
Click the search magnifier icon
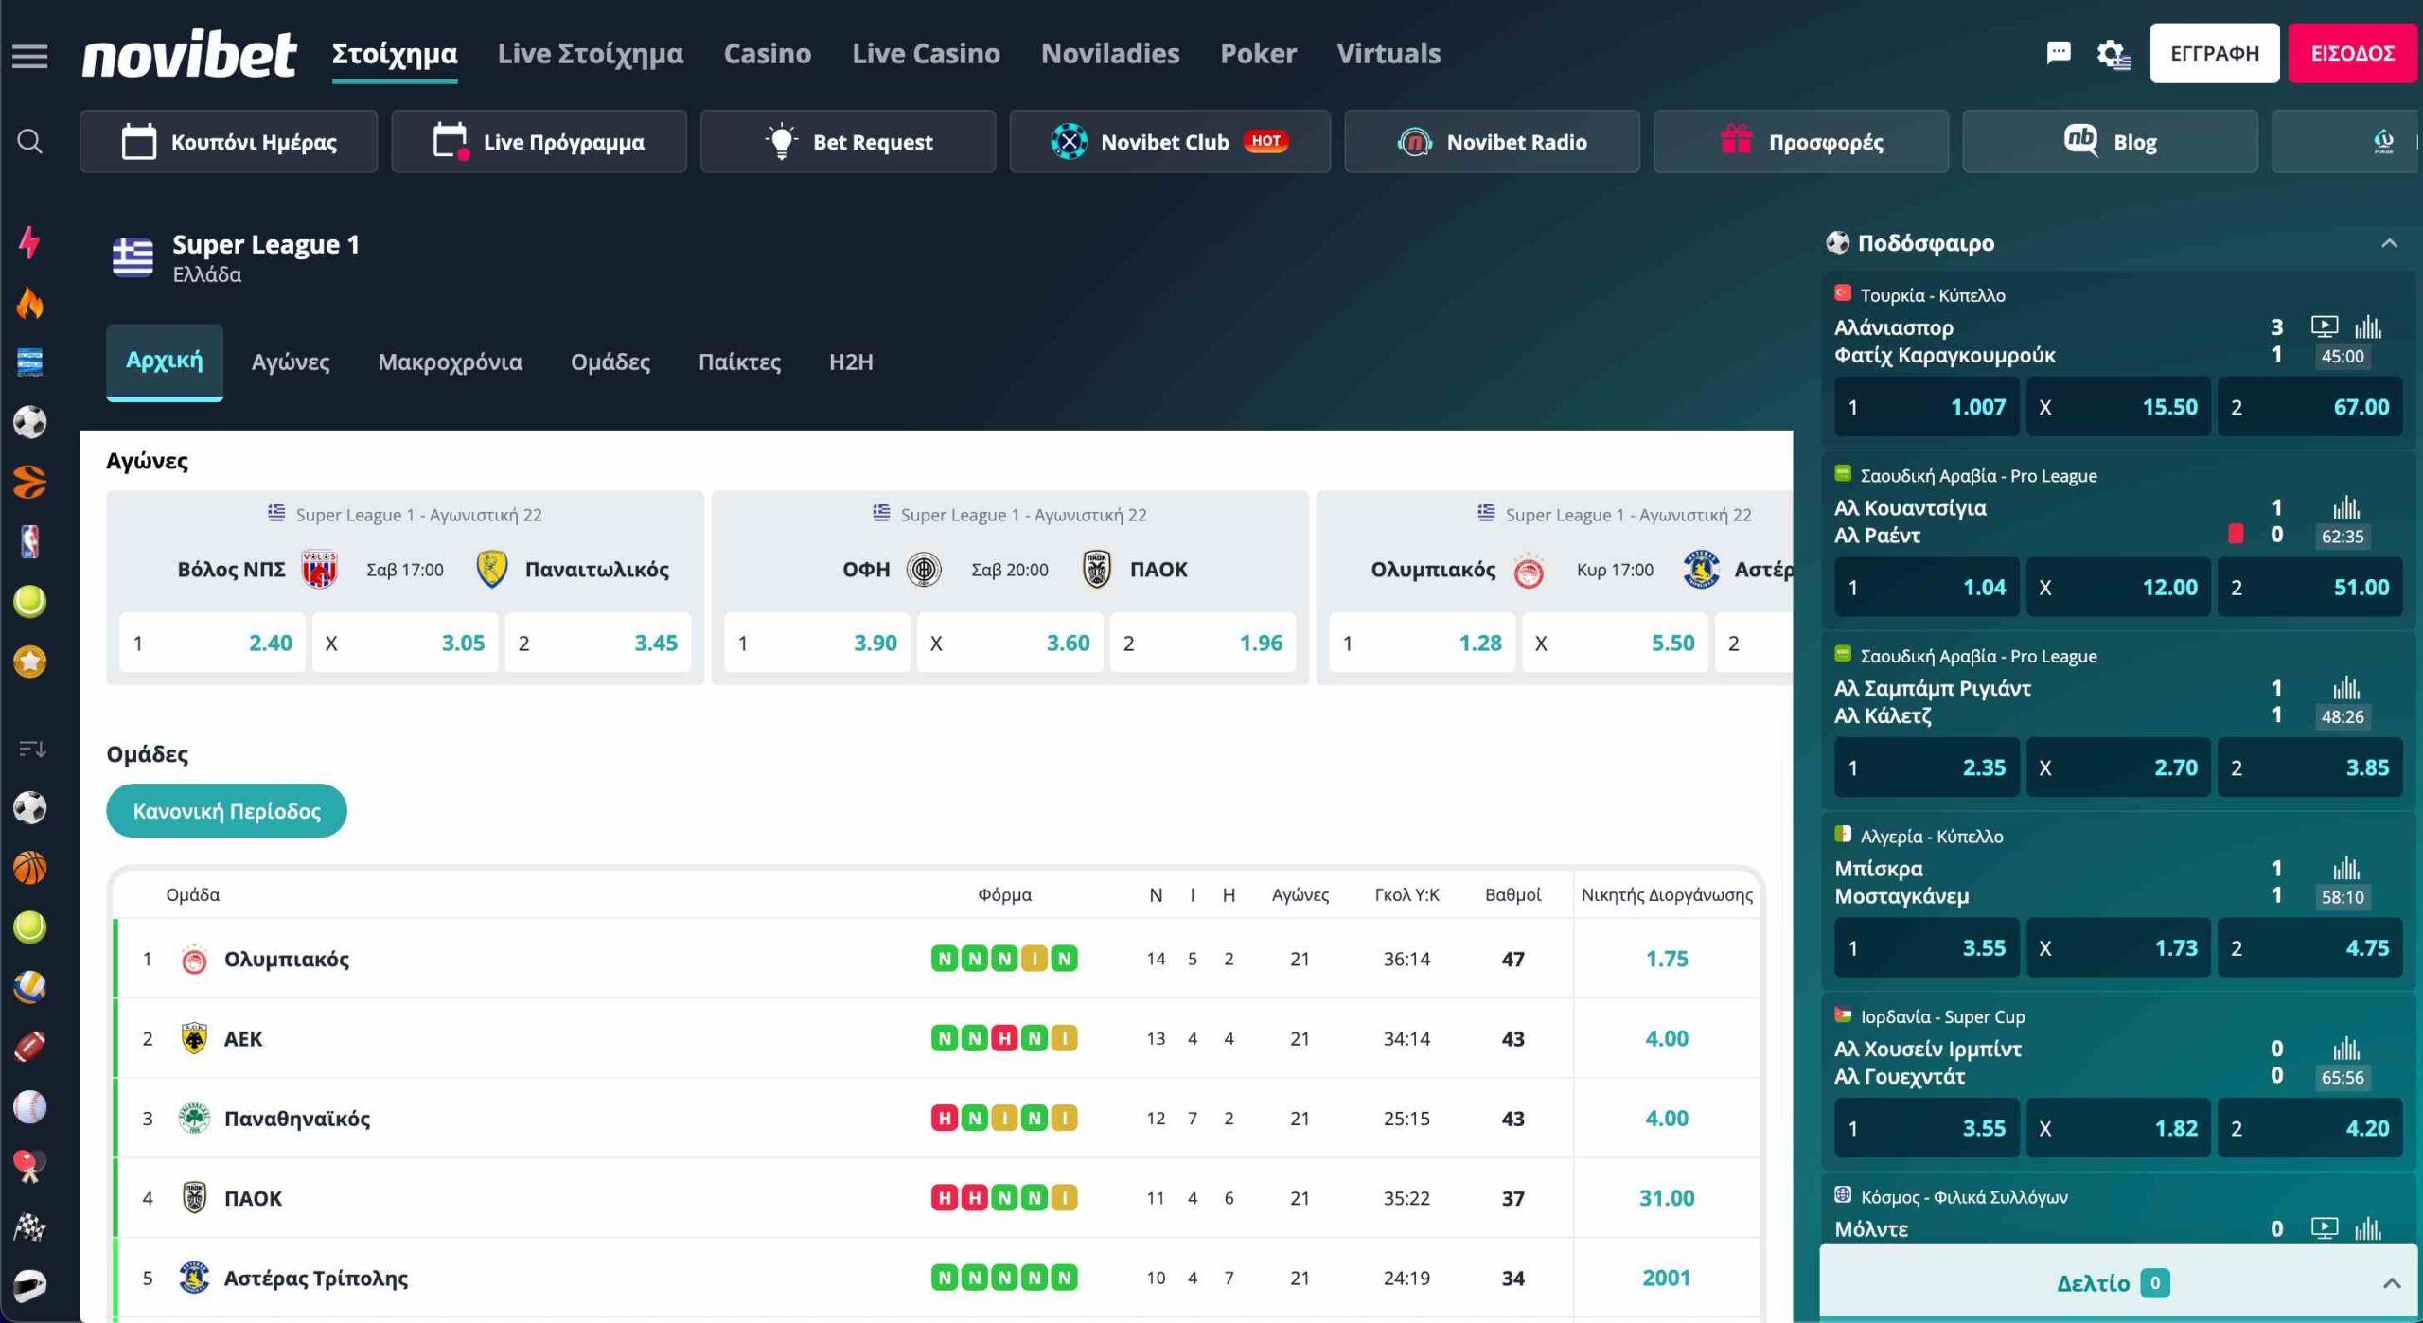click(29, 142)
